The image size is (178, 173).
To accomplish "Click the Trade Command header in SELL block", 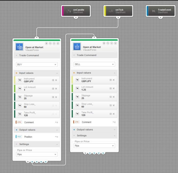I will 94,55.
